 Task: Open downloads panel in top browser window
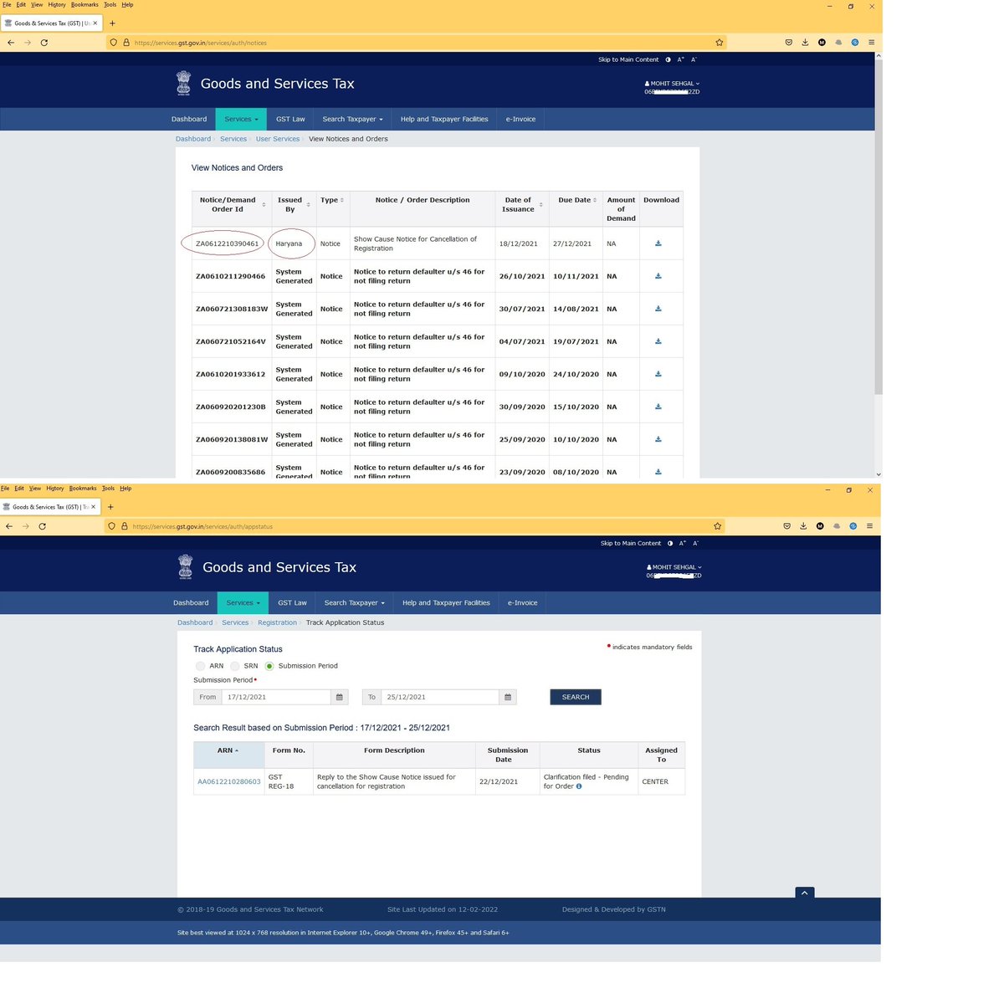tap(805, 43)
